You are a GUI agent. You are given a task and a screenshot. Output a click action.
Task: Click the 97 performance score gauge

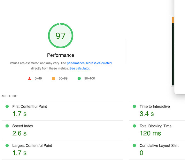pyautogui.click(x=60, y=36)
